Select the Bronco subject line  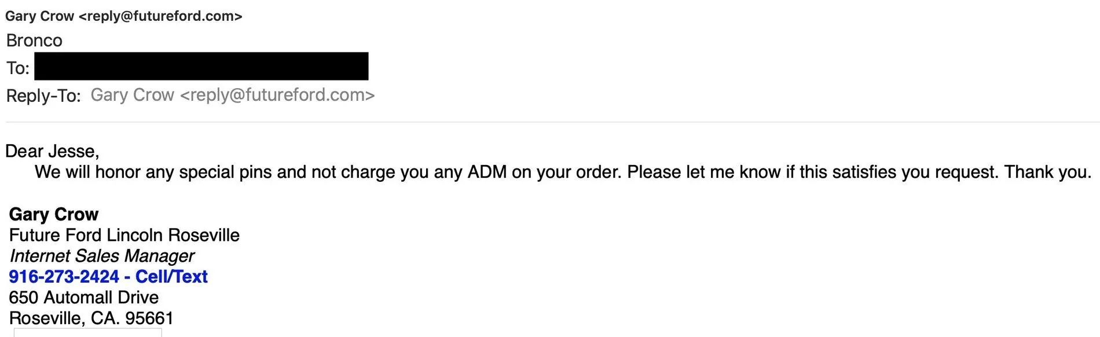34,41
